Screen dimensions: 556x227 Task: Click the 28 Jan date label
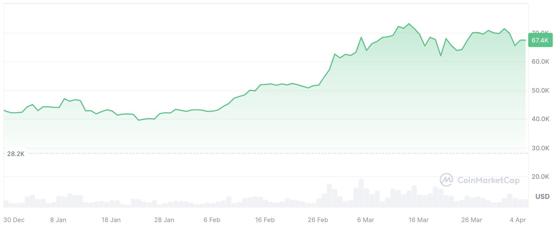(164, 220)
